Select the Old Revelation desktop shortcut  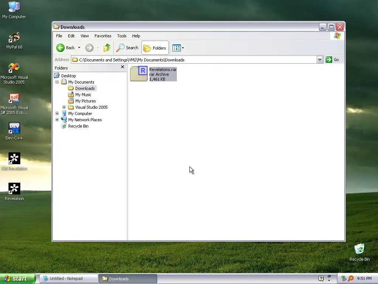pyautogui.click(x=14, y=161)
